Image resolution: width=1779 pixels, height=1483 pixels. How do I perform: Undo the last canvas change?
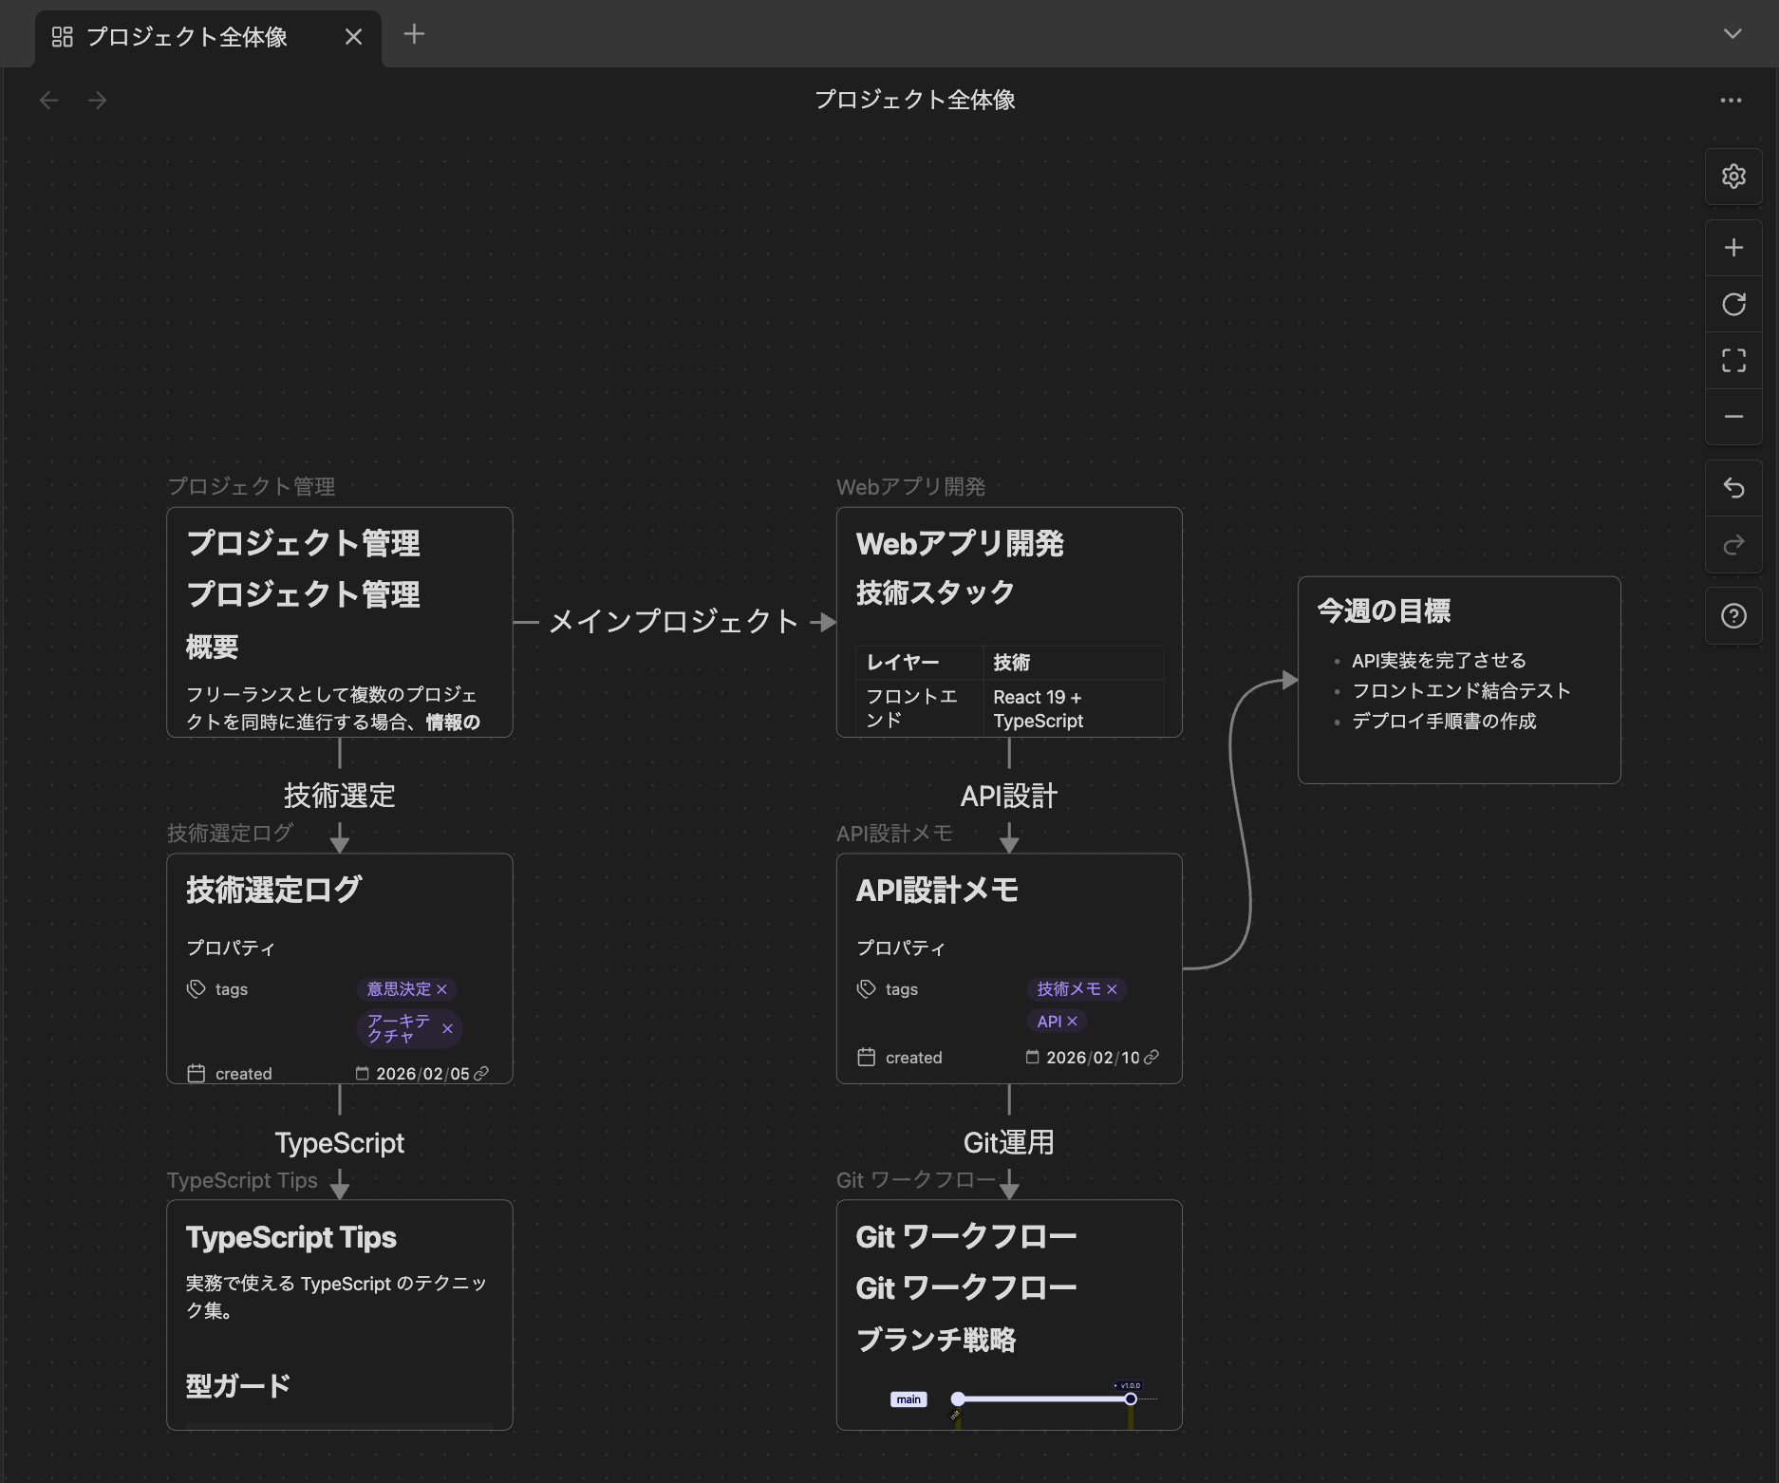(1733, 488)
